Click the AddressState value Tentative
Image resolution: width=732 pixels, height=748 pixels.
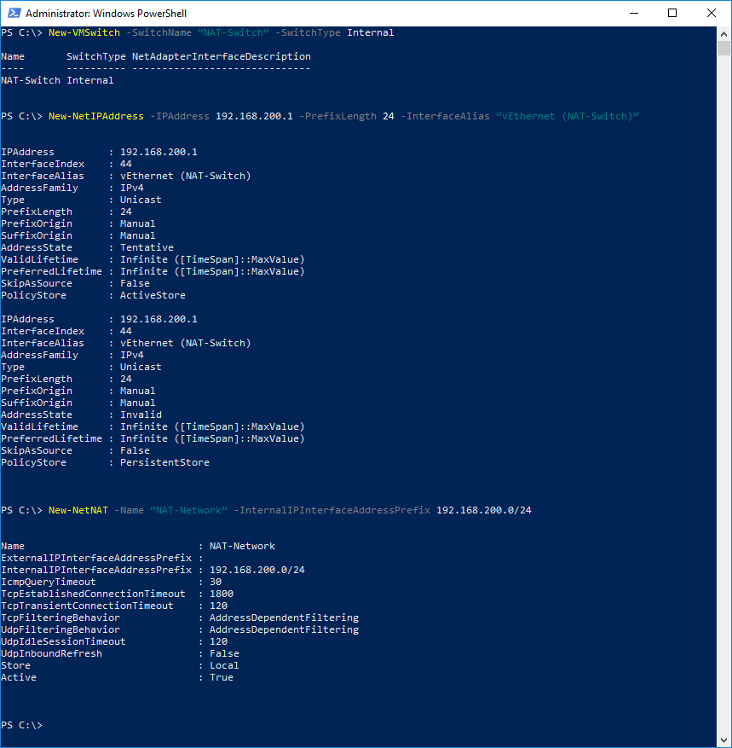click(x=147, y=247)
